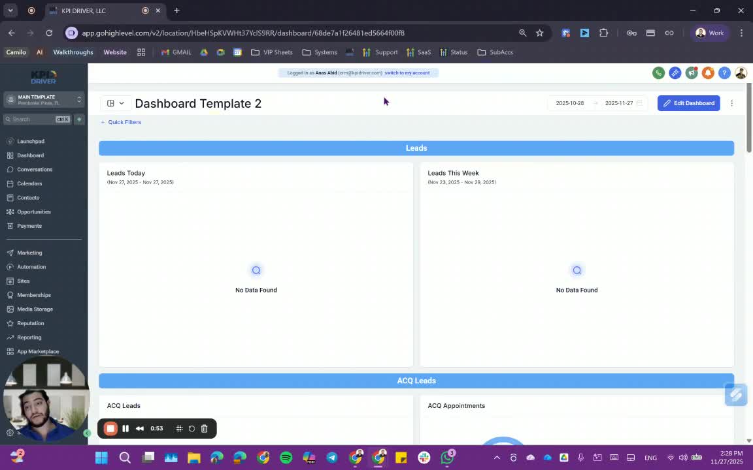Click the recording grid drag handle icon
Image resolution: width=753 pixels, height=470 pixels.
[178, 428]
